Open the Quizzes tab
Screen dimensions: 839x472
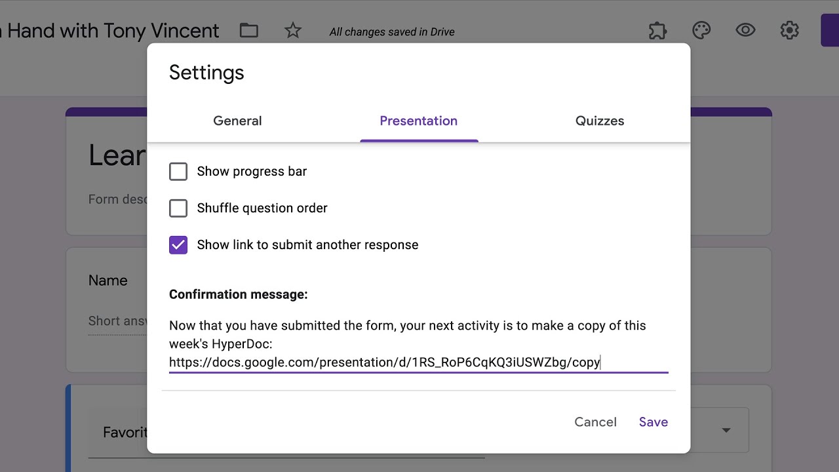point(600,121)
